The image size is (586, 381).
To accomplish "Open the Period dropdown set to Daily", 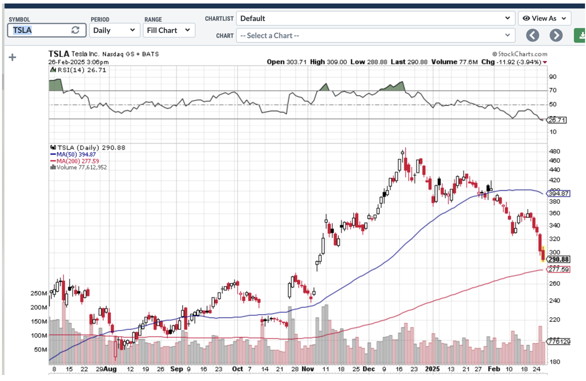I will click(x=115, y=30).
